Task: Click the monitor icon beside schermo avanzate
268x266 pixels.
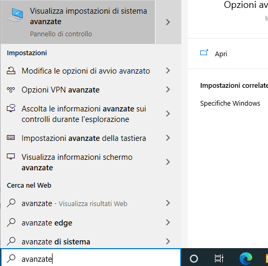Action: point(11,157)
